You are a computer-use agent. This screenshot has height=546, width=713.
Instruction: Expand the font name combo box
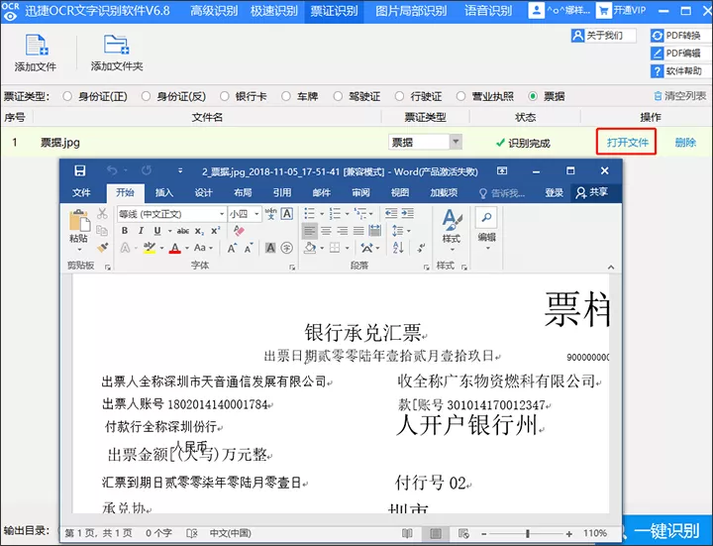tap(222, 214)
